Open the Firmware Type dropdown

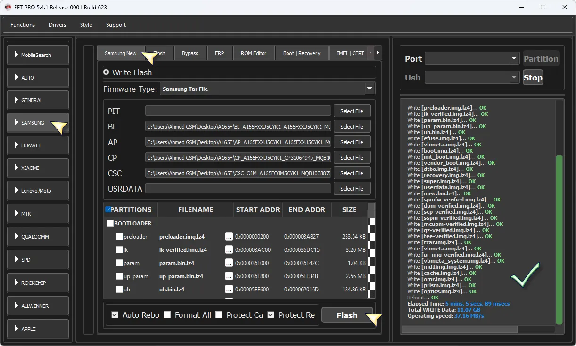pos(369,89)
